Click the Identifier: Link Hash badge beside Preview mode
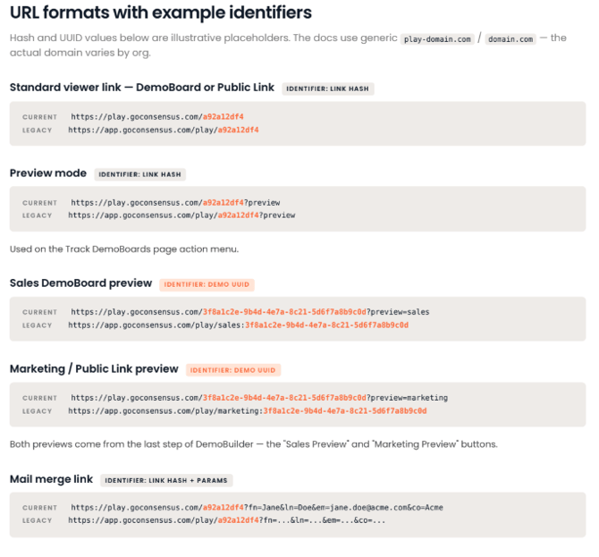The width and height of the screenshot is (599, 557). (x=139, y=174)
